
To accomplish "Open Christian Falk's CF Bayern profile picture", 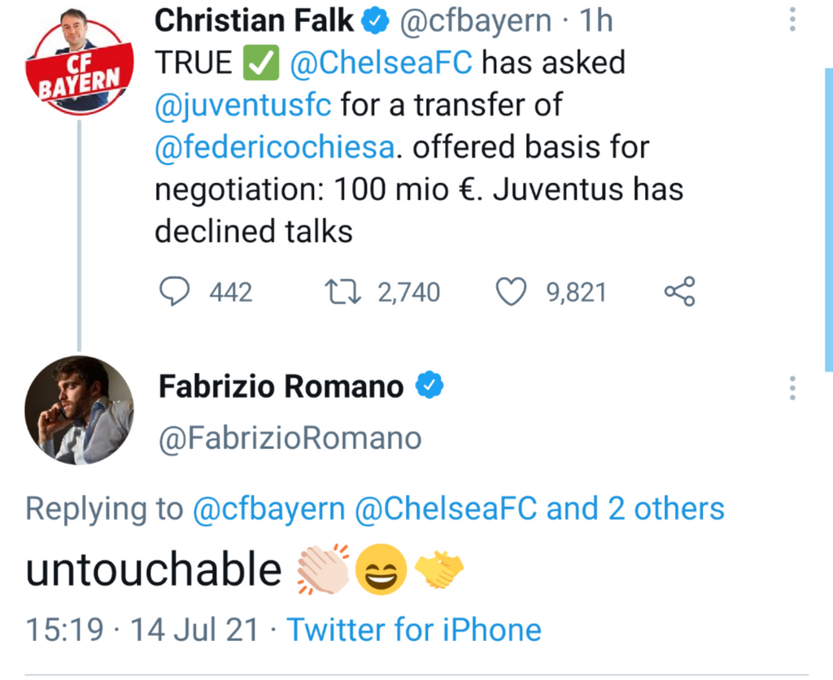I will (77, 62).
